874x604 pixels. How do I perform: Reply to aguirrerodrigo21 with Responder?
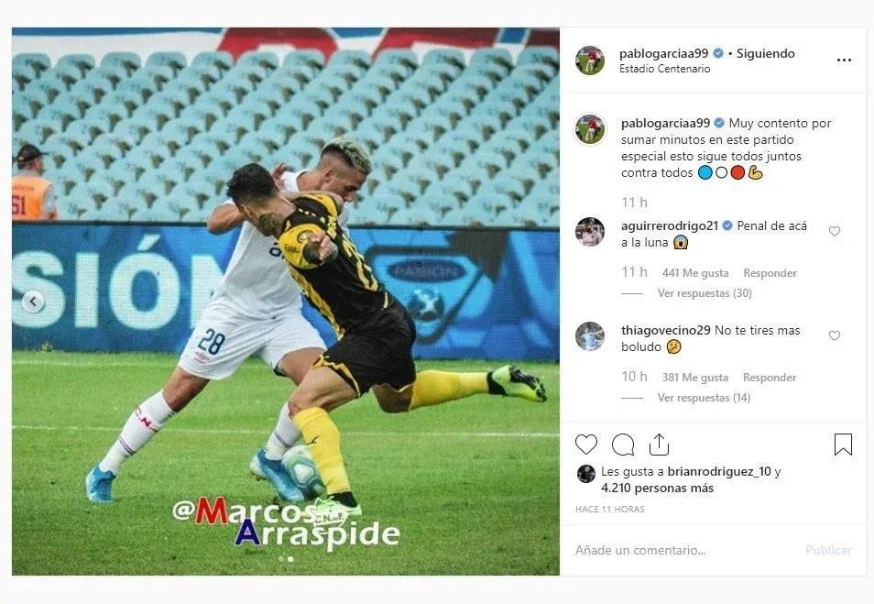coord(770,273)
